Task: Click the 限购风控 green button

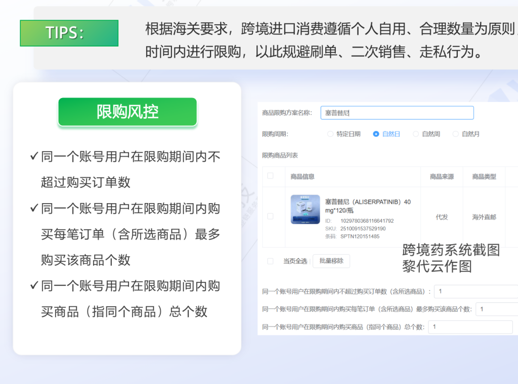Action: click(127, 112)
